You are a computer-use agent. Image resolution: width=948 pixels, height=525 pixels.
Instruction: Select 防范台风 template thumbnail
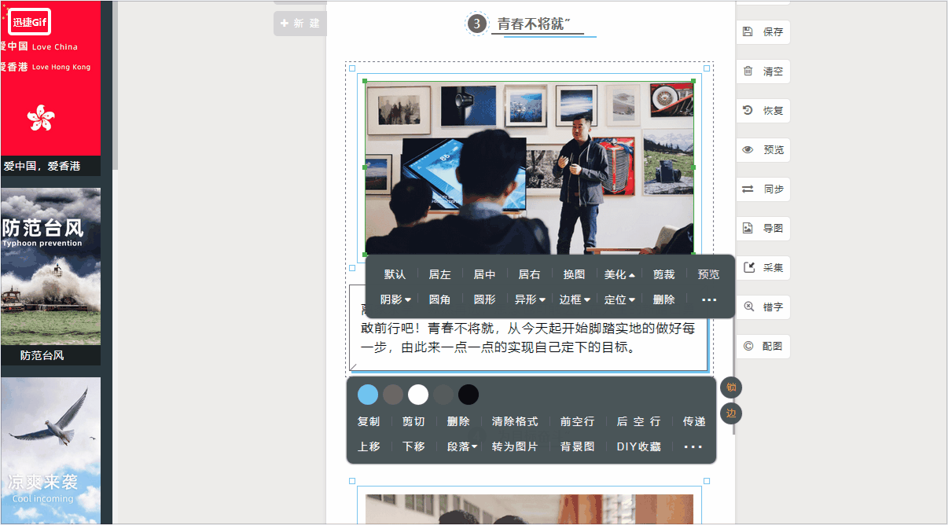(50, 276)
